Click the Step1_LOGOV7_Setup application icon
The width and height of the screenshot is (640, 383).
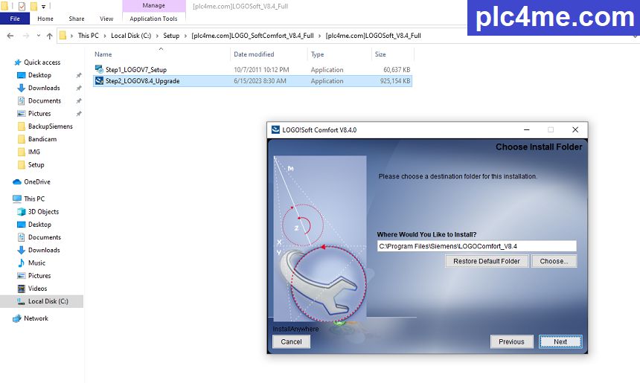coord(99,69)
